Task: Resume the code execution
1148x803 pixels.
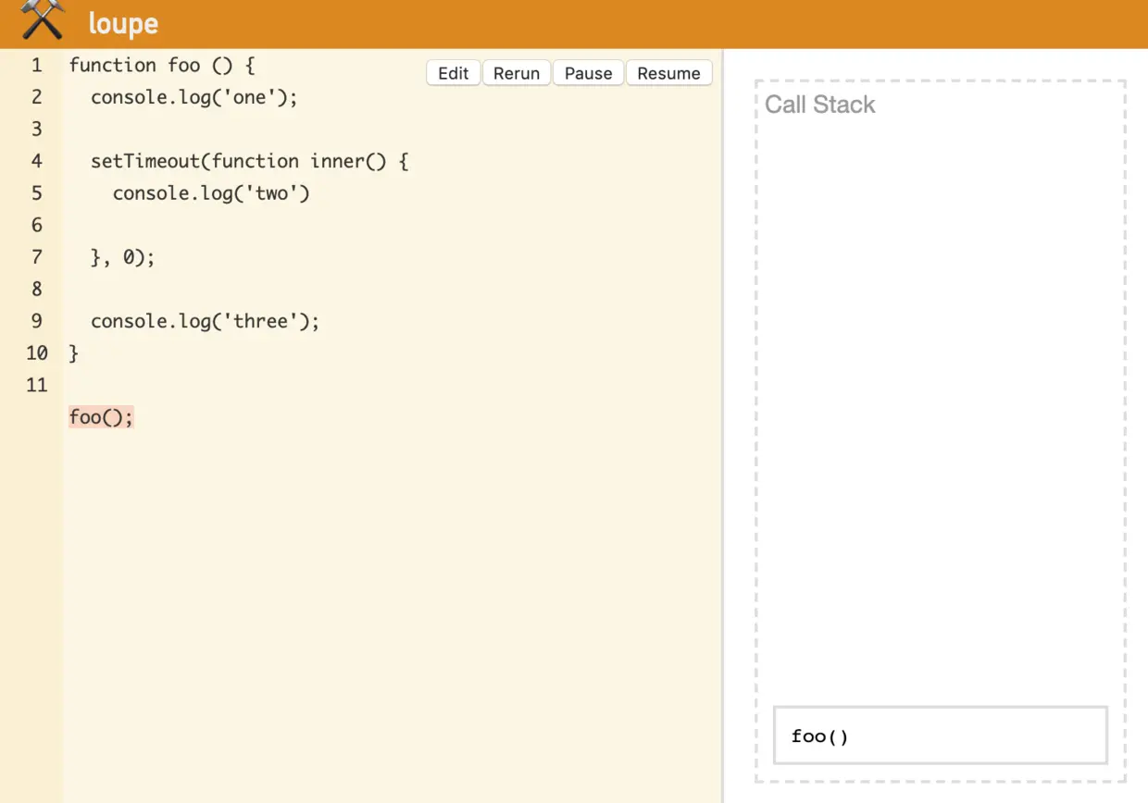Action: 668,73
